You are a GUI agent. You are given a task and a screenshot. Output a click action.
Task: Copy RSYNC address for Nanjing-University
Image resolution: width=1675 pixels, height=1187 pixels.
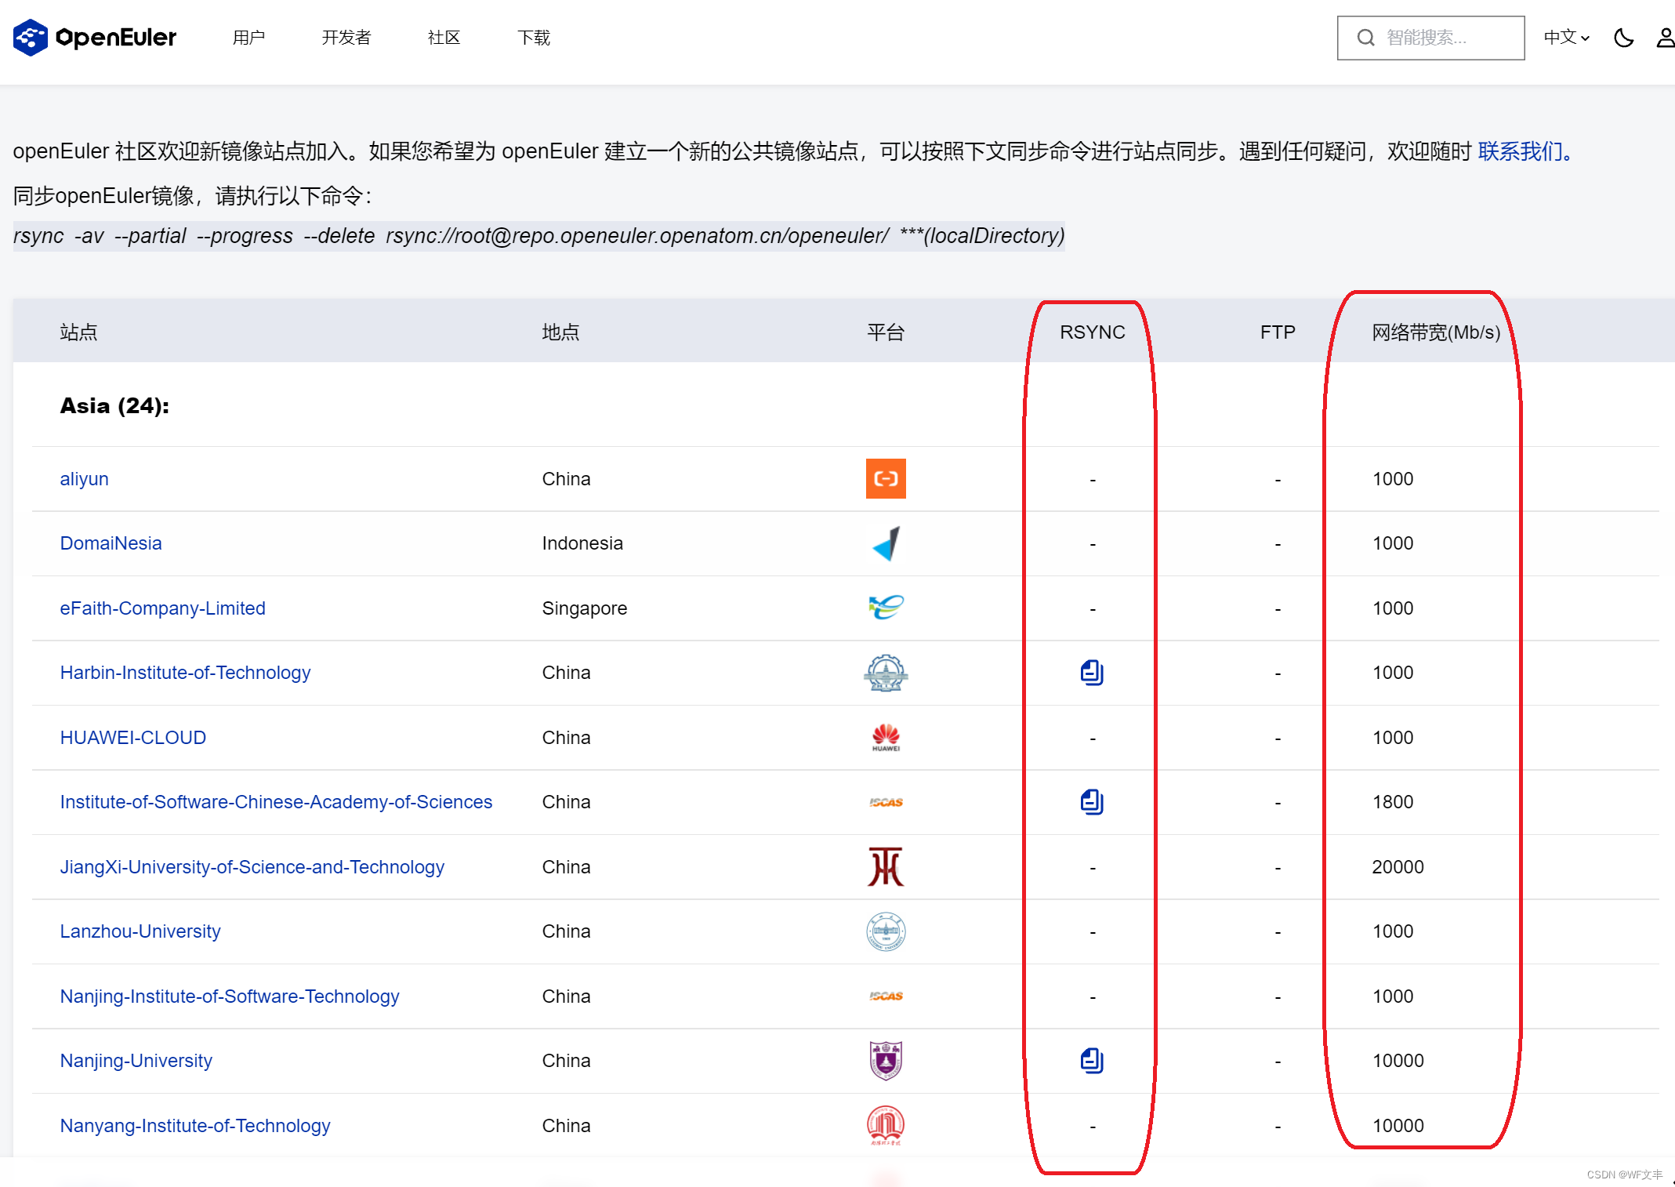click(1092, 1061)
